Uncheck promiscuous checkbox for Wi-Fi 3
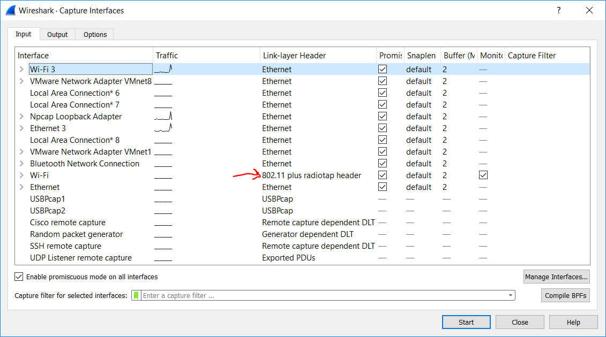This screenshot has height=337, width=606. click(383, 69)
